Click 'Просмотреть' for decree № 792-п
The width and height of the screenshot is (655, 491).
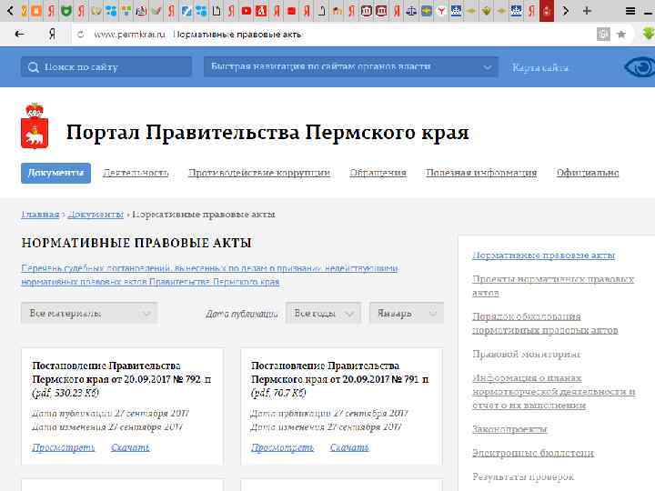pyautogui.click(x=64, y=447)
